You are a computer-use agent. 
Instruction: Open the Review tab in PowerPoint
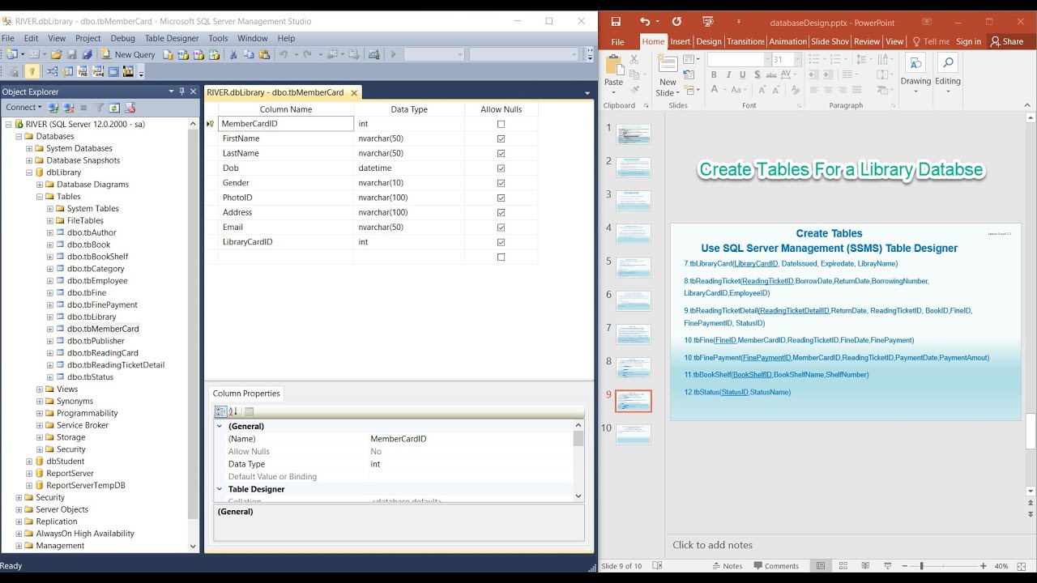(867, 41)
